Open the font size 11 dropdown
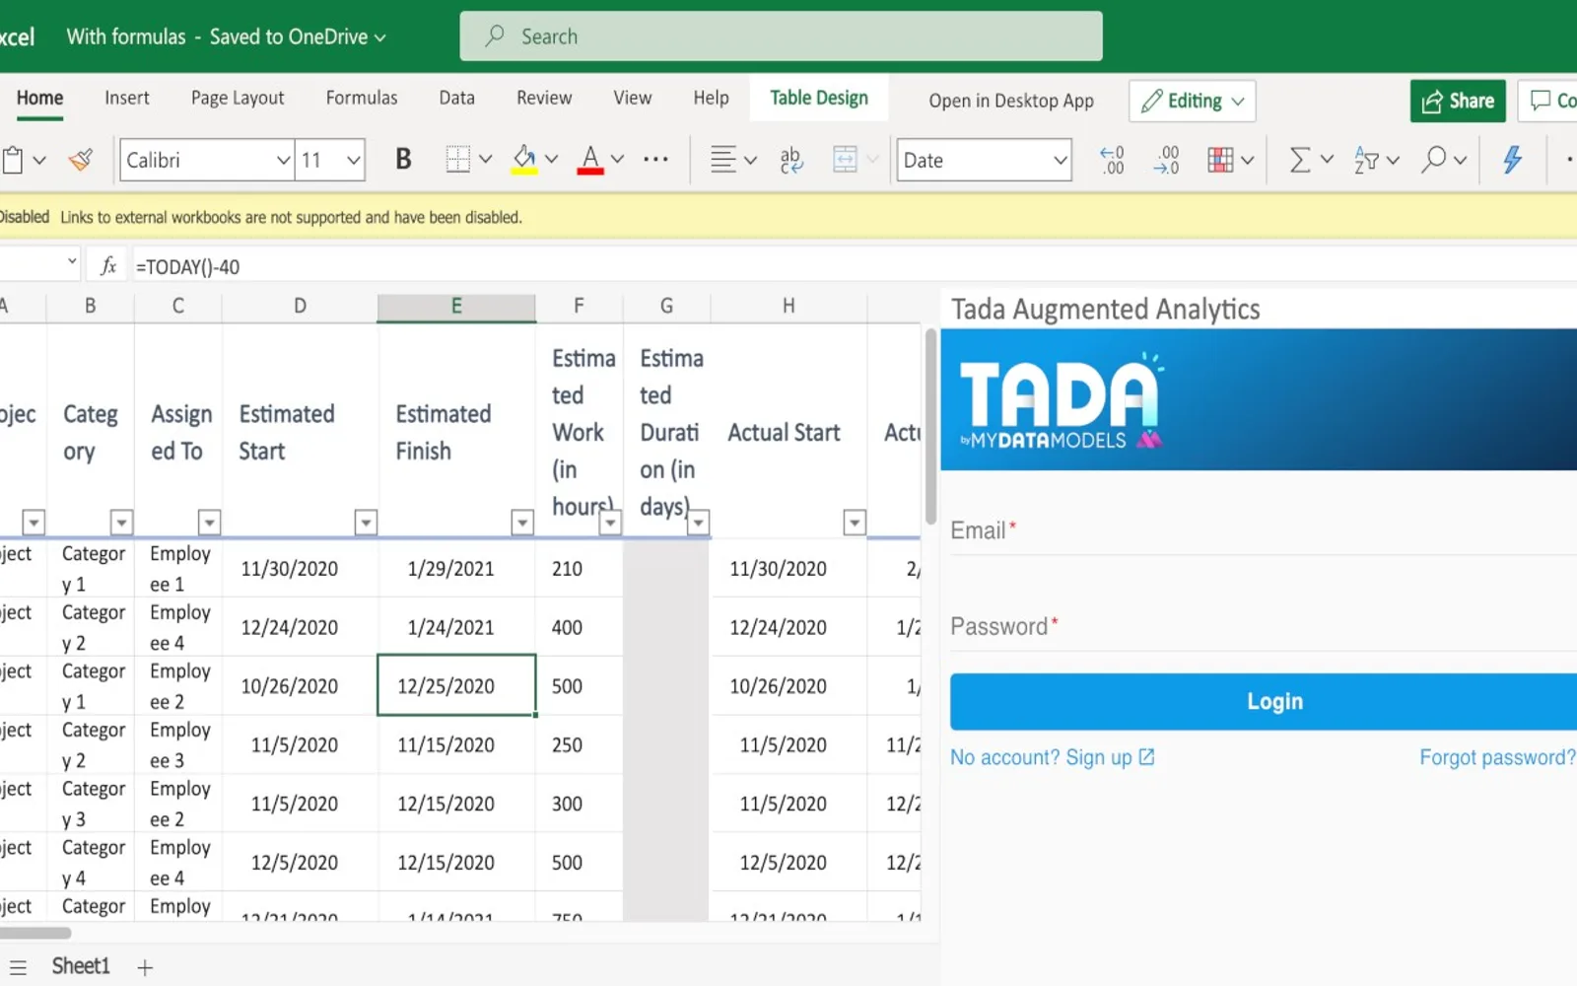The height and width of the screenshot is (986, 1577). [x=354, y=160]
